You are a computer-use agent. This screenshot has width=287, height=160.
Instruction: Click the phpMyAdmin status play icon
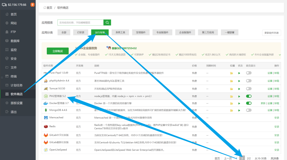pos(239,81)
